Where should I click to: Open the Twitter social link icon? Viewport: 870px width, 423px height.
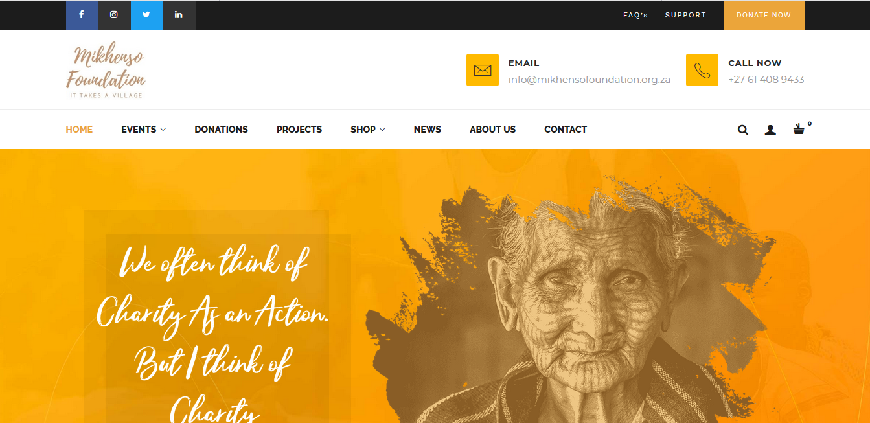tap(146, 15)
